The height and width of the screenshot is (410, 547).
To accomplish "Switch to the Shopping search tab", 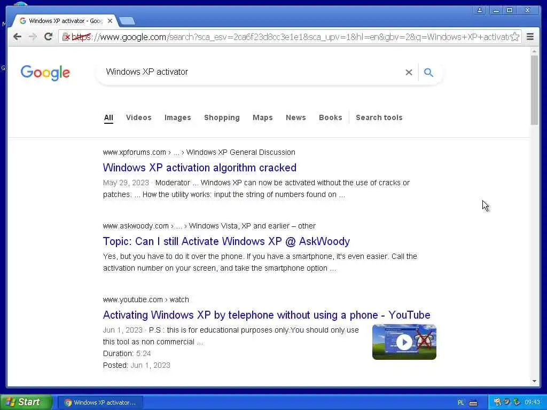I will click(222, 117).
